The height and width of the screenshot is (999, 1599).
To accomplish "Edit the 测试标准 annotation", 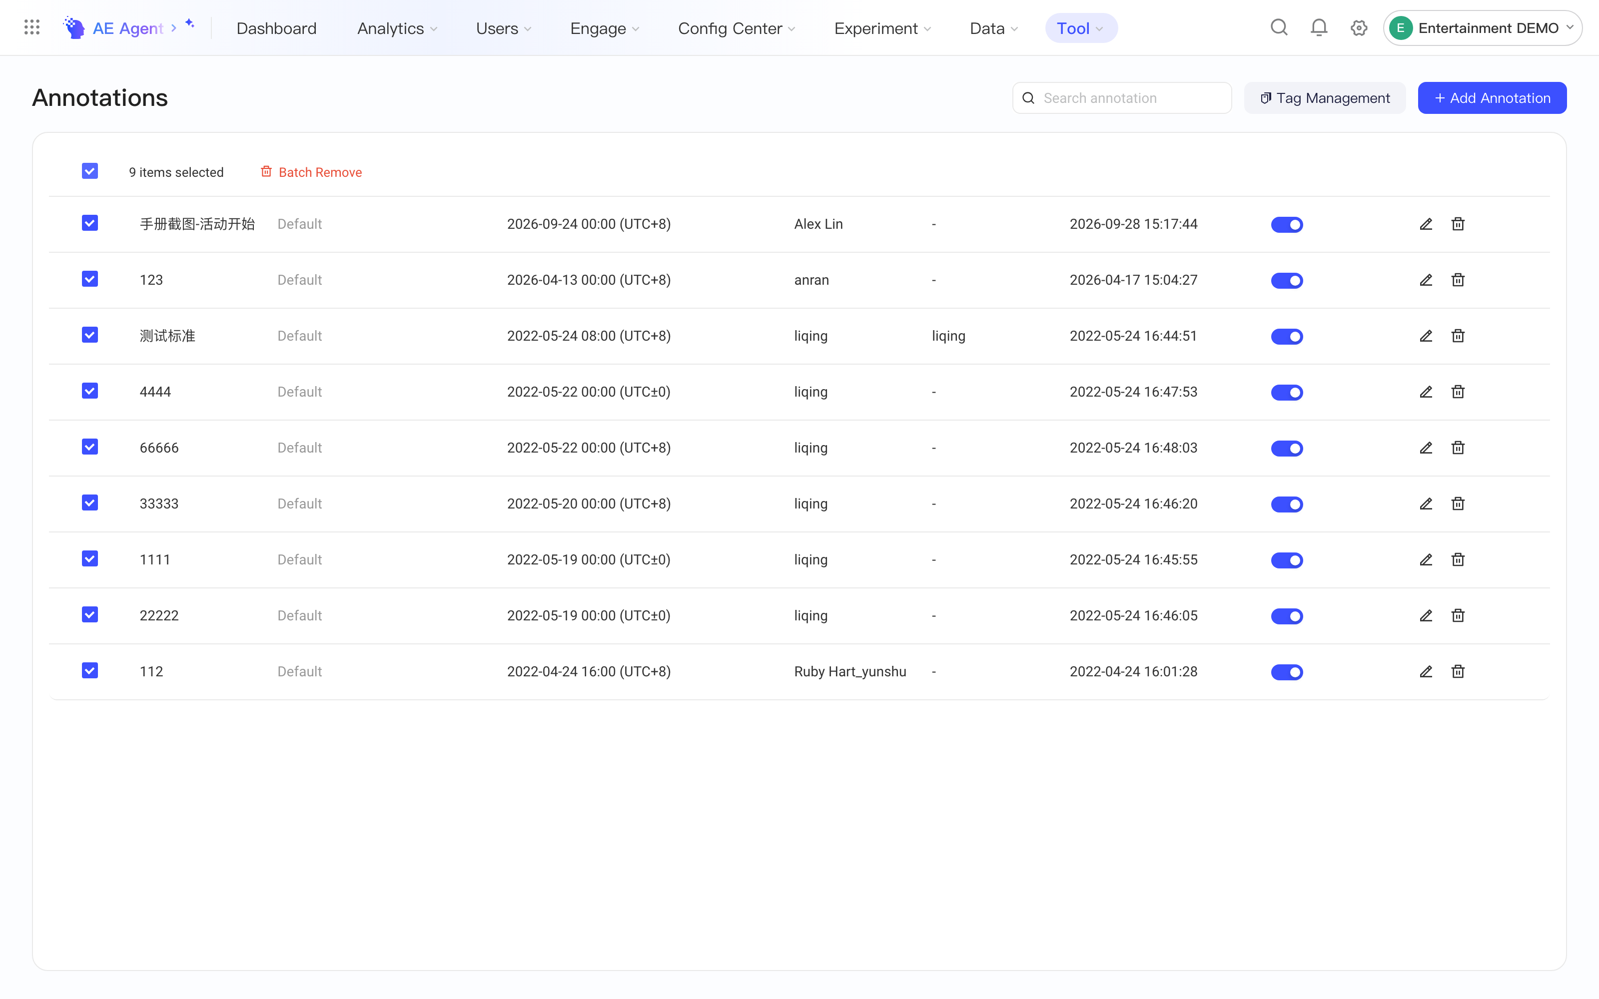I will point(1426,336).
